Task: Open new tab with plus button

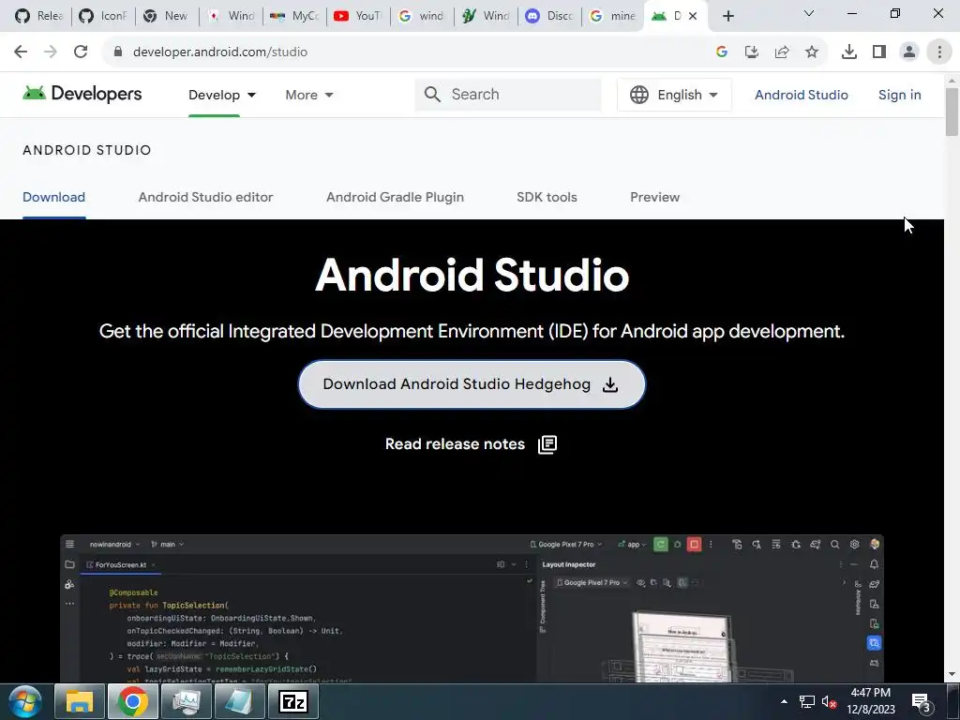Action: coord(727,16)
